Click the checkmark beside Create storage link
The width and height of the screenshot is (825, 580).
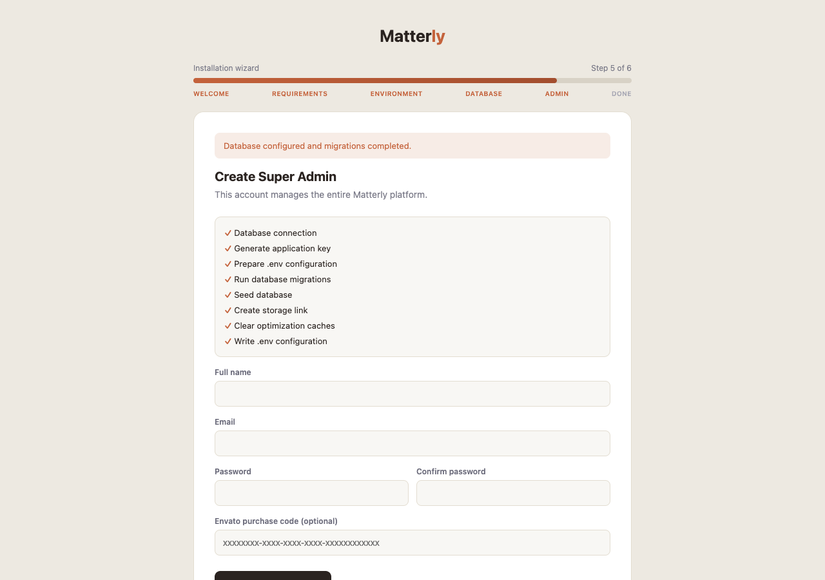[x=228, y=311]
